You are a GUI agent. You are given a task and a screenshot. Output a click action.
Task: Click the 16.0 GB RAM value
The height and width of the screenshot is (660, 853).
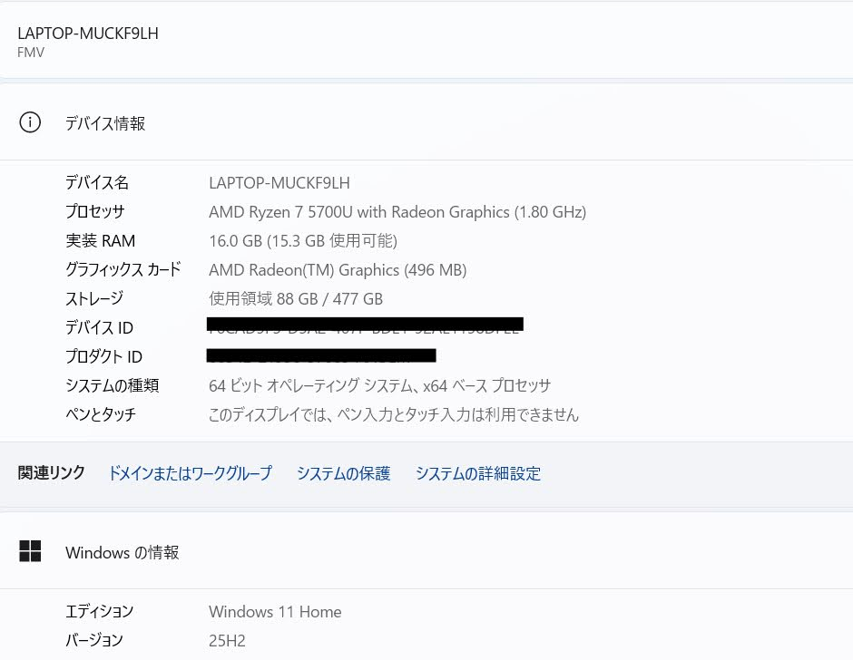point(303,241)
